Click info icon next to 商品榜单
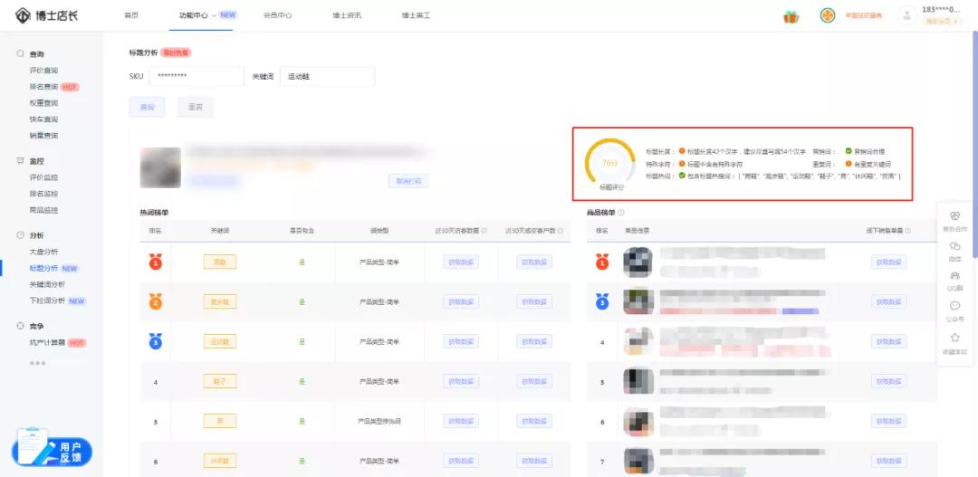Viewport: 978px width, 477px height. click(x=621, y=213)
